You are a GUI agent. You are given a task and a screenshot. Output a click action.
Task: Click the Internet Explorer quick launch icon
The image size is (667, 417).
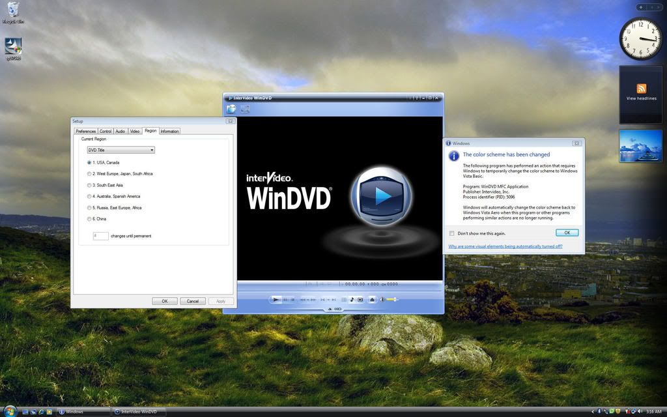click(x=41, y=412)
